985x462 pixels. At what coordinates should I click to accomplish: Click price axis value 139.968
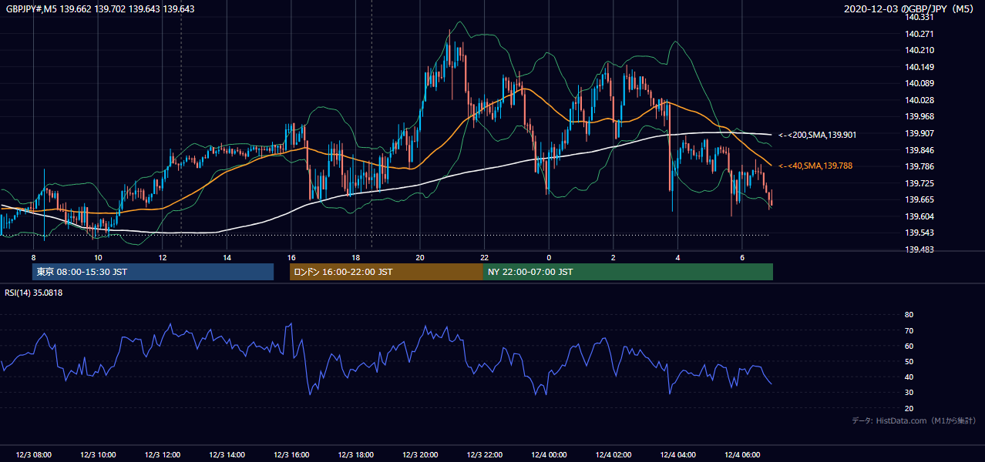point(919,117)
